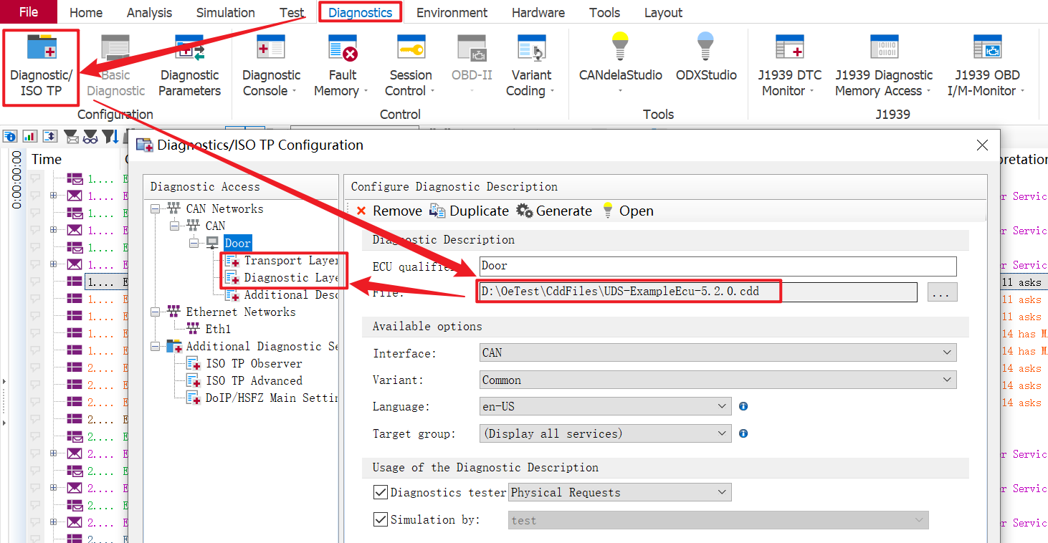Collapse the Door node expander

tap(194, 243)
